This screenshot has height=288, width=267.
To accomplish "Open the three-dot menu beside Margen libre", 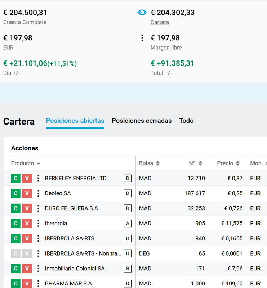I will coord(142,38).
